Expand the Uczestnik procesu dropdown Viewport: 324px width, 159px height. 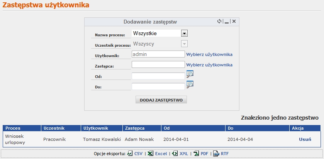pos(184,44)
